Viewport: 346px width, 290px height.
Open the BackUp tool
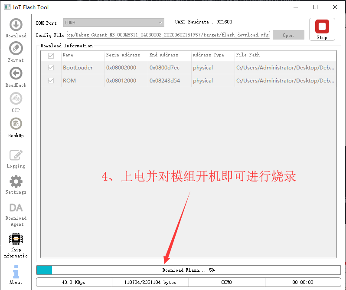(16, 127)
